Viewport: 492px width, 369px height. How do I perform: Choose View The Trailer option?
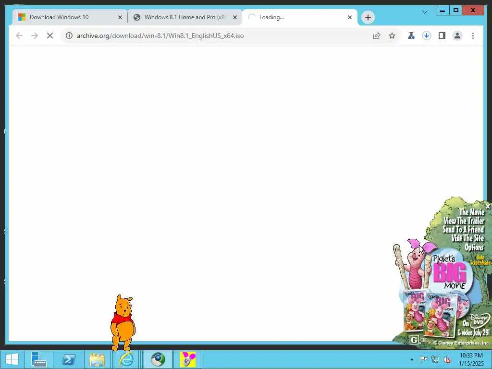click(464, 221)
